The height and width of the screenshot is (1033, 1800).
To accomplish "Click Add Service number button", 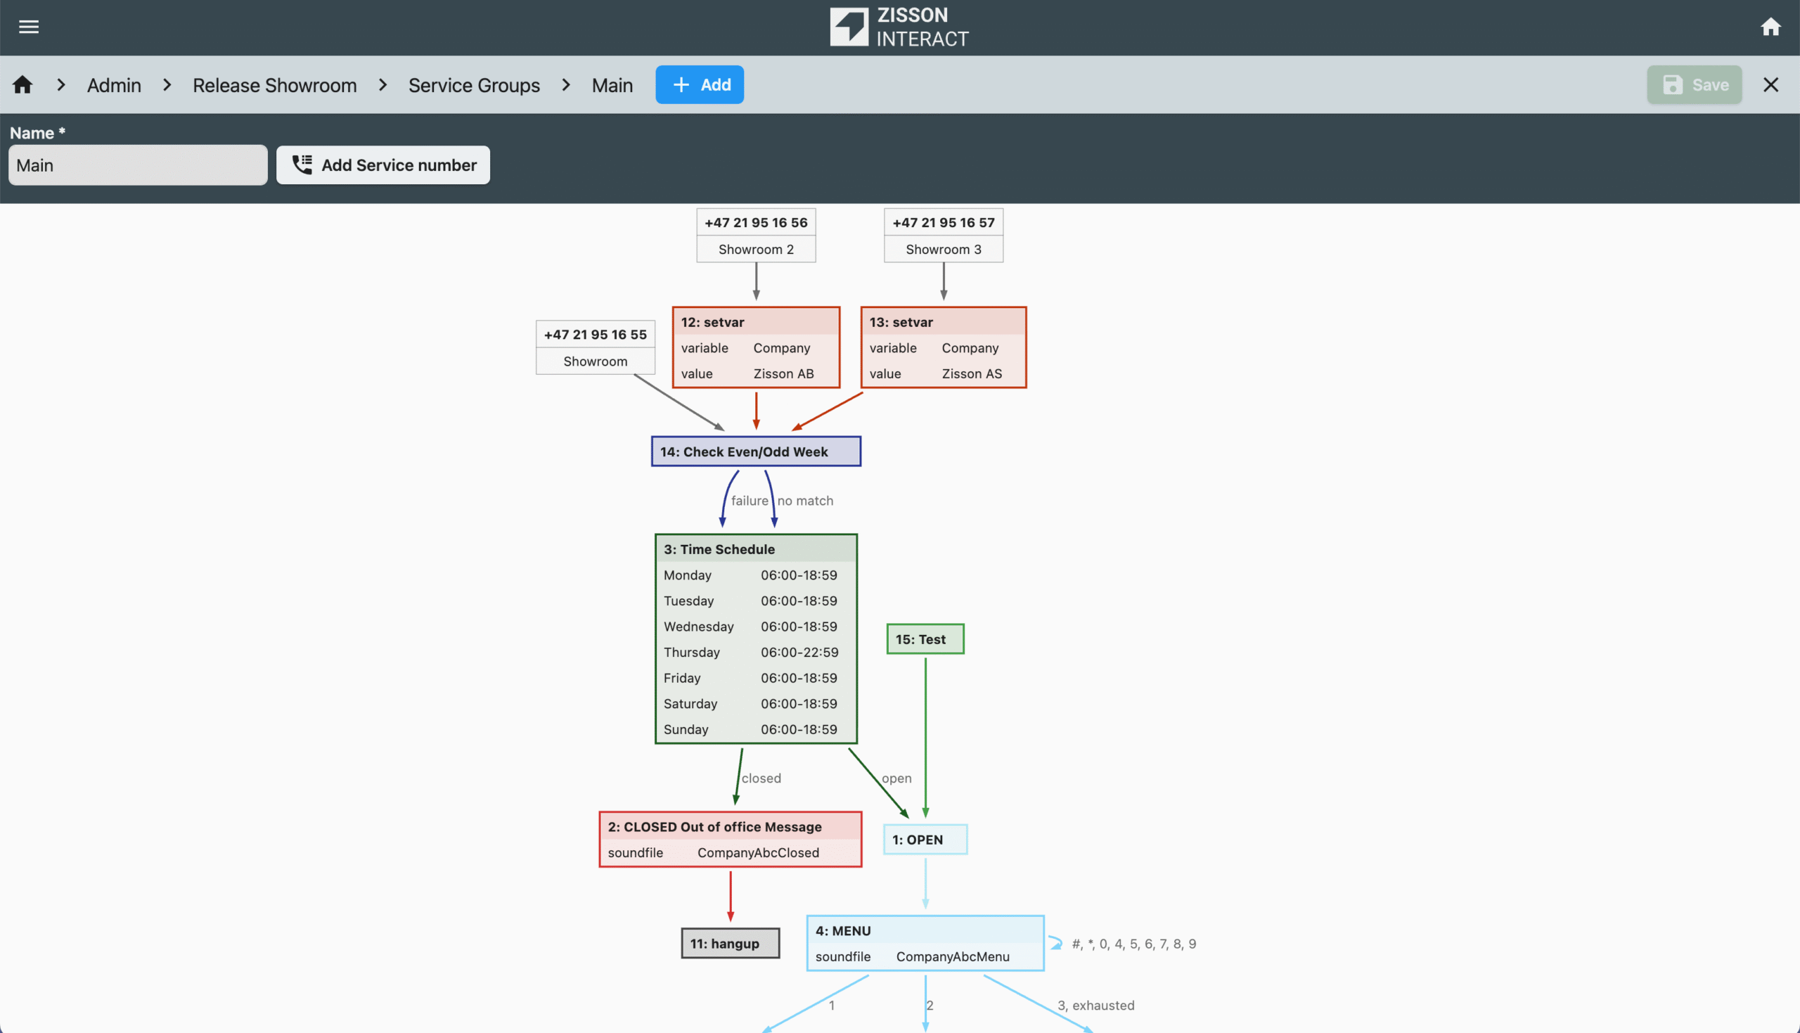I will point(383,165).
